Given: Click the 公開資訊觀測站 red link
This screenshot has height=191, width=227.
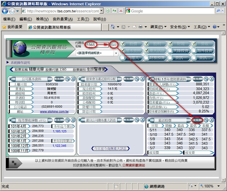Looking at the screenshot, I should [x=133, y=165].
